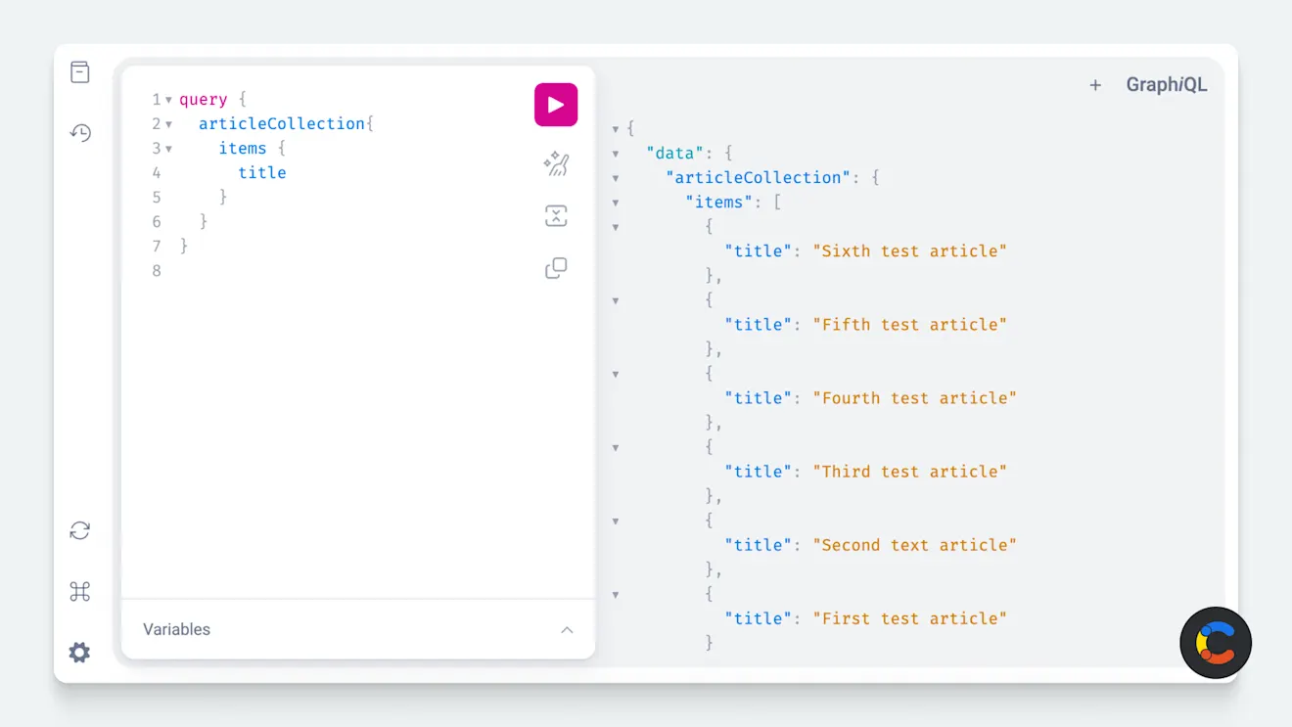Collapse the Third test article object
Viewport: 1292px width, 727px height.
coord(616,447)
